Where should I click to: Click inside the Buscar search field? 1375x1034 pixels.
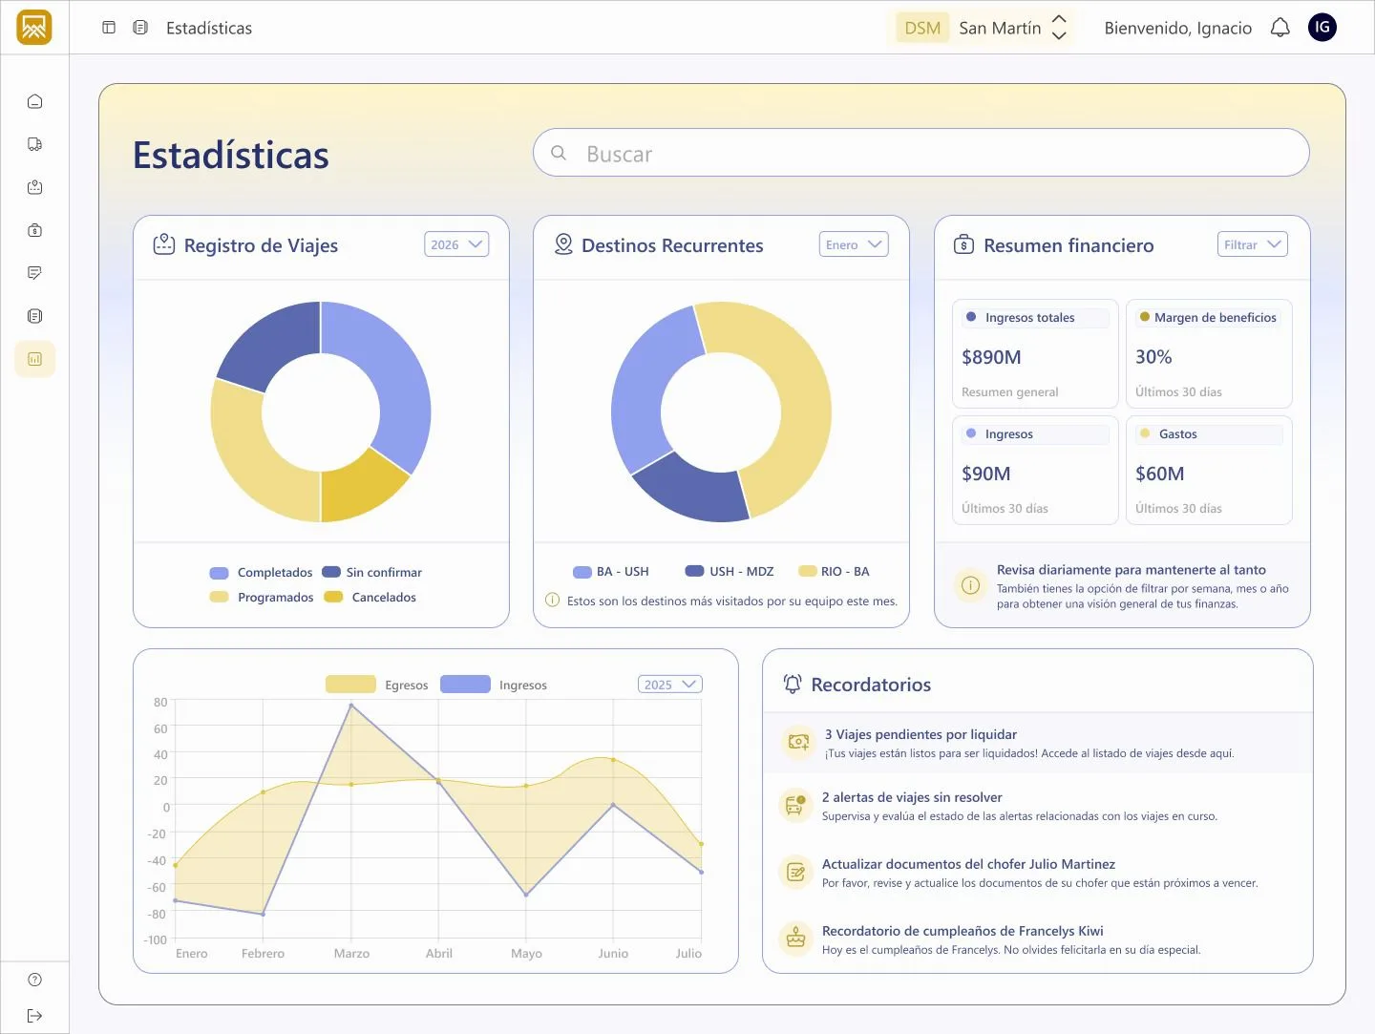tap(920, 153)
